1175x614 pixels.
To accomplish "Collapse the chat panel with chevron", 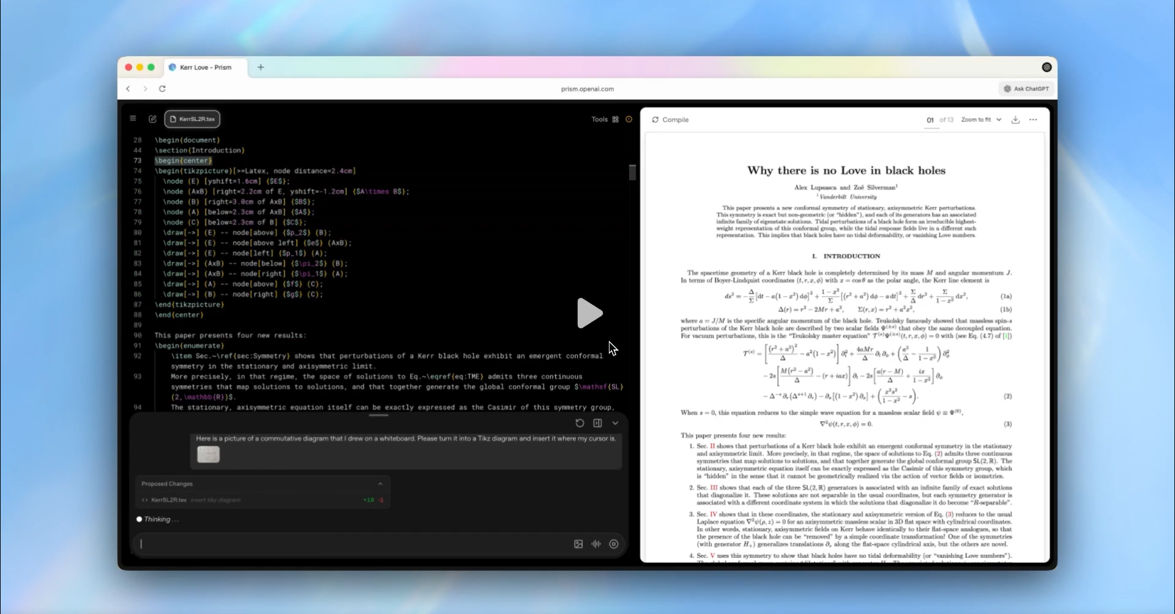I will 615,423.
